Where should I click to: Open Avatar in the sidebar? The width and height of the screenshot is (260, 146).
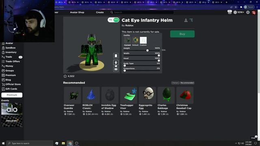(9, 43)
